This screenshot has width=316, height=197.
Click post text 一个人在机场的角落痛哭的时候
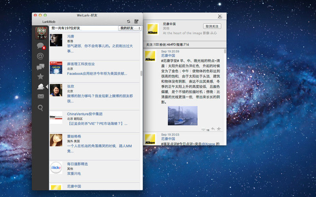click(100, 149)
